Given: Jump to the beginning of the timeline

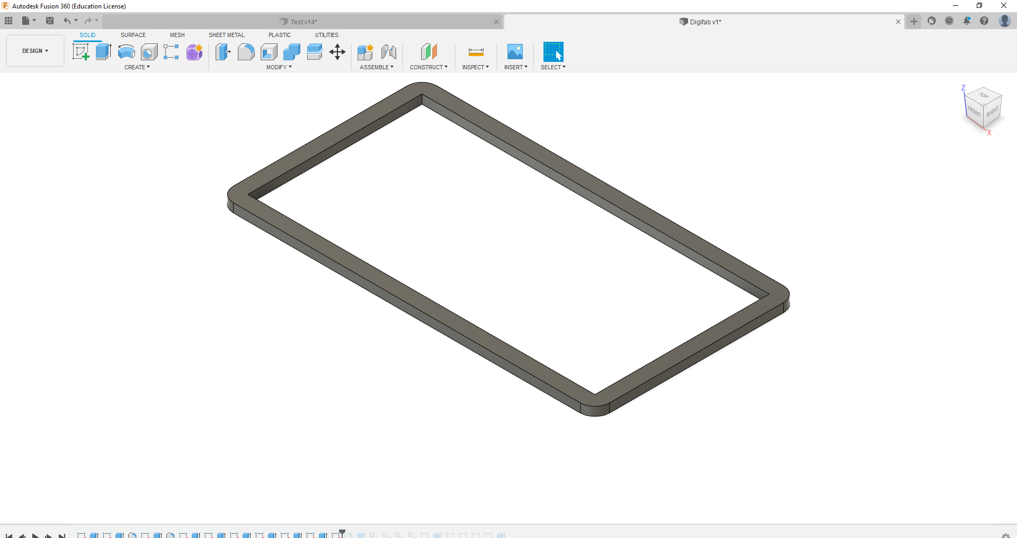Looking at the screenshot, I should (x=9, y=535).
